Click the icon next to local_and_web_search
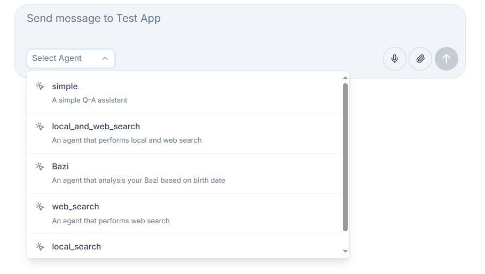Screen dimensions: 485x274 tap(40, 127)
